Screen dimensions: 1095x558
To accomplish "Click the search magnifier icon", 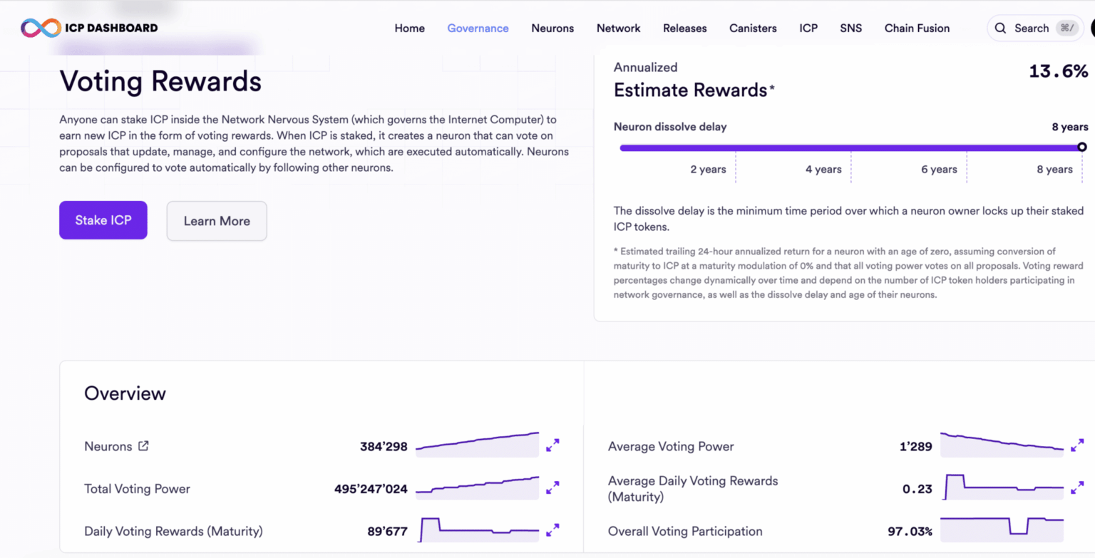I will point(1001,29).
